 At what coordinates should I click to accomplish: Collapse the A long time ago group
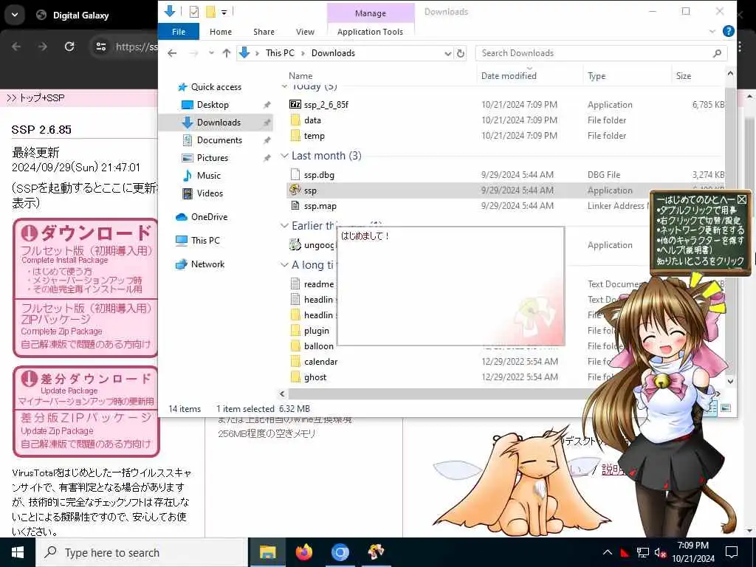[284, 265]
